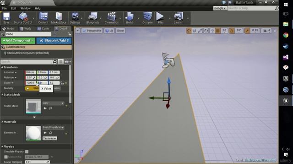The width and height of the screenshot is (293, 164).
Task: Open the Cinematics toolbar button
Action: pyautogui.click(x=112, y=18)
